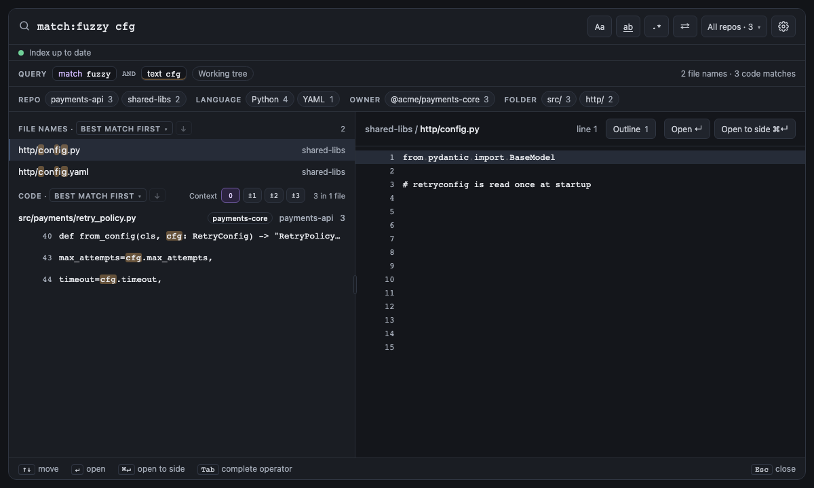The image size is (814, 488).
Task: Select http/config.yaml file result
Action: coord(182,172)
